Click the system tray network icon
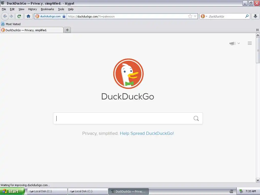The width and height of the screenshot is (260, 195). pos(241,191)
